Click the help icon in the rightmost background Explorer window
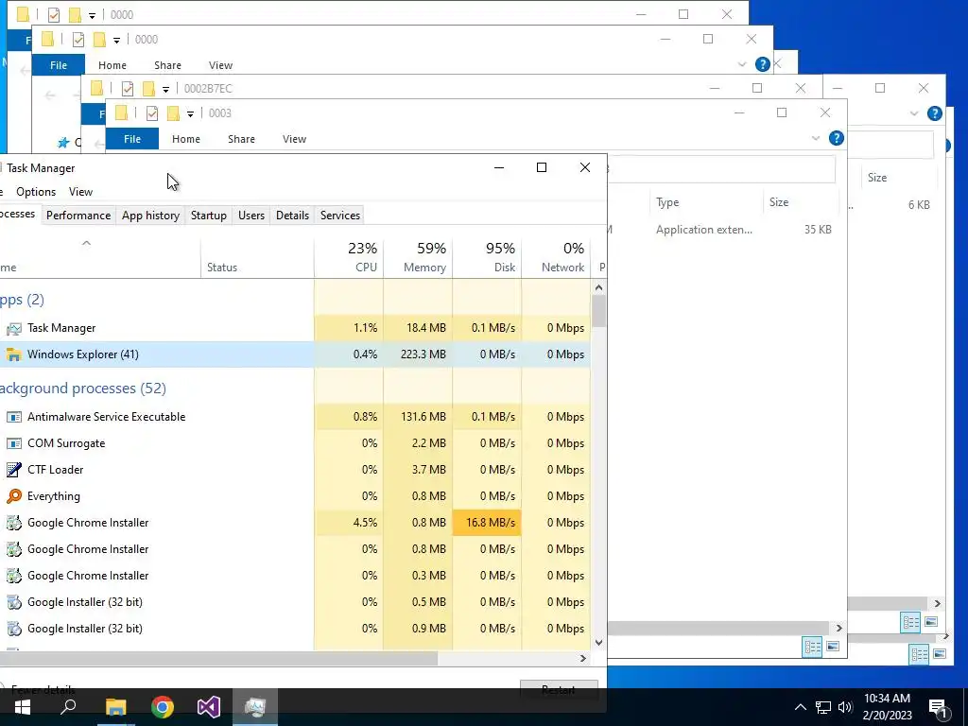 coord(935,113)
